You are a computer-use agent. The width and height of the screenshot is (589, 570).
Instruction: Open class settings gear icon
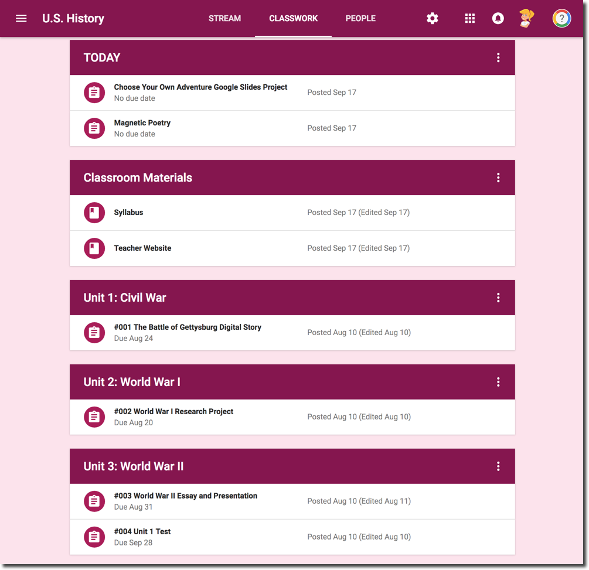coord(433,18)
